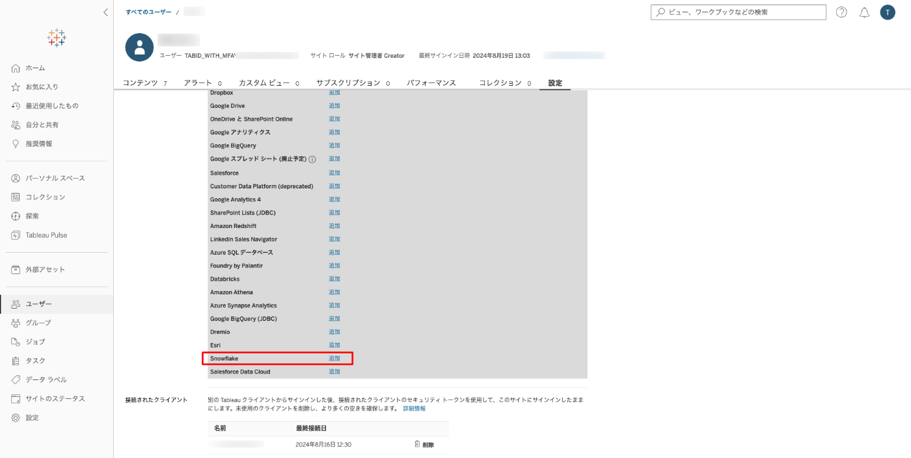Click 追加 for Amazon Athena
Viewport: 911px width, 458px height.
tap(334, 292)
